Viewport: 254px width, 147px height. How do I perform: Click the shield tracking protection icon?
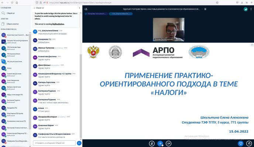pos(37,3)
